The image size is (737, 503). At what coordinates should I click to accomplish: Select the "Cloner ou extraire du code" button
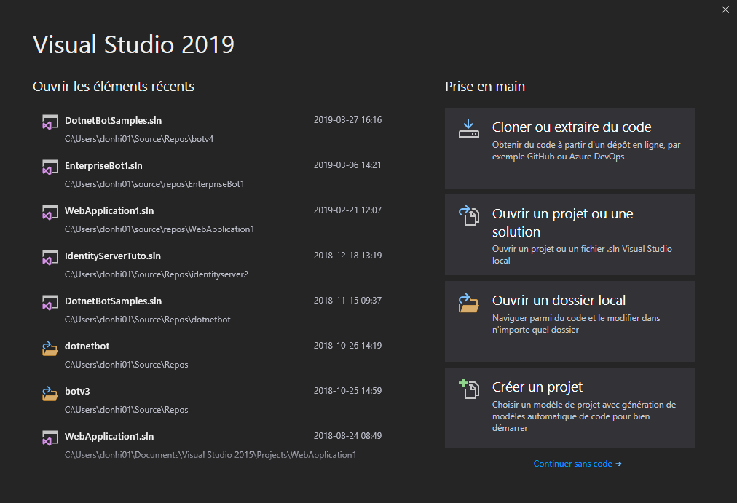569,148
